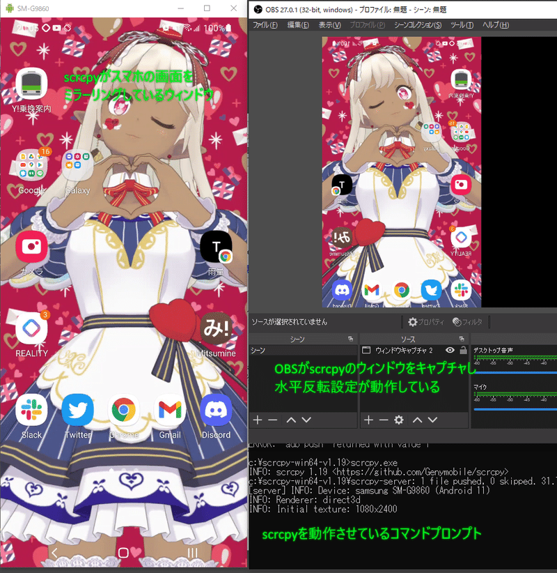557x573 pixels.
Task: Click the OBS preview canvas image
Action: (402, 172)
